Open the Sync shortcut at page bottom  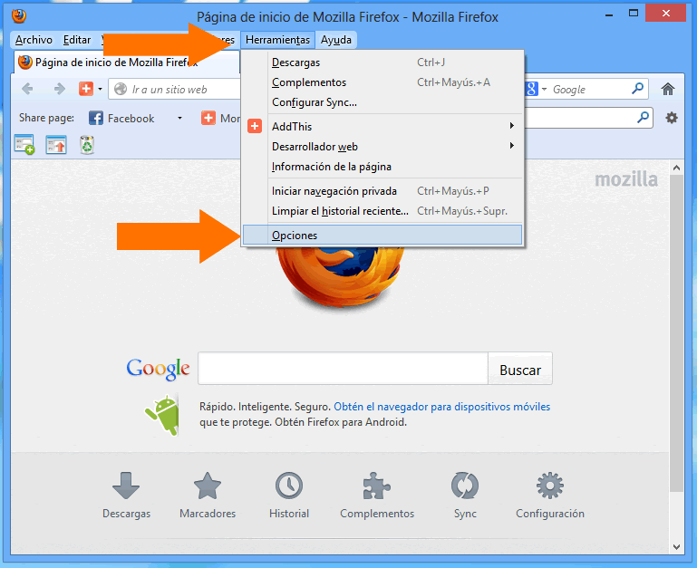coord(465,496)
